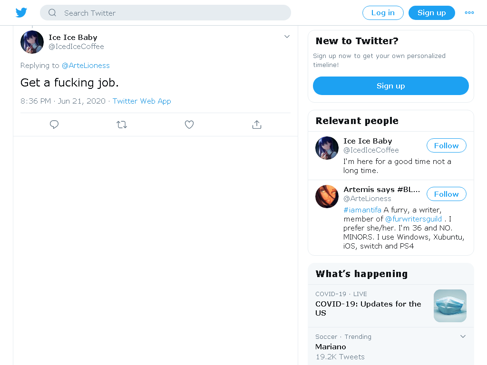Click the reply speech bubble icon
Viewport: 487px width, 365px height.
pyautogui.click(x=54, y=125)
